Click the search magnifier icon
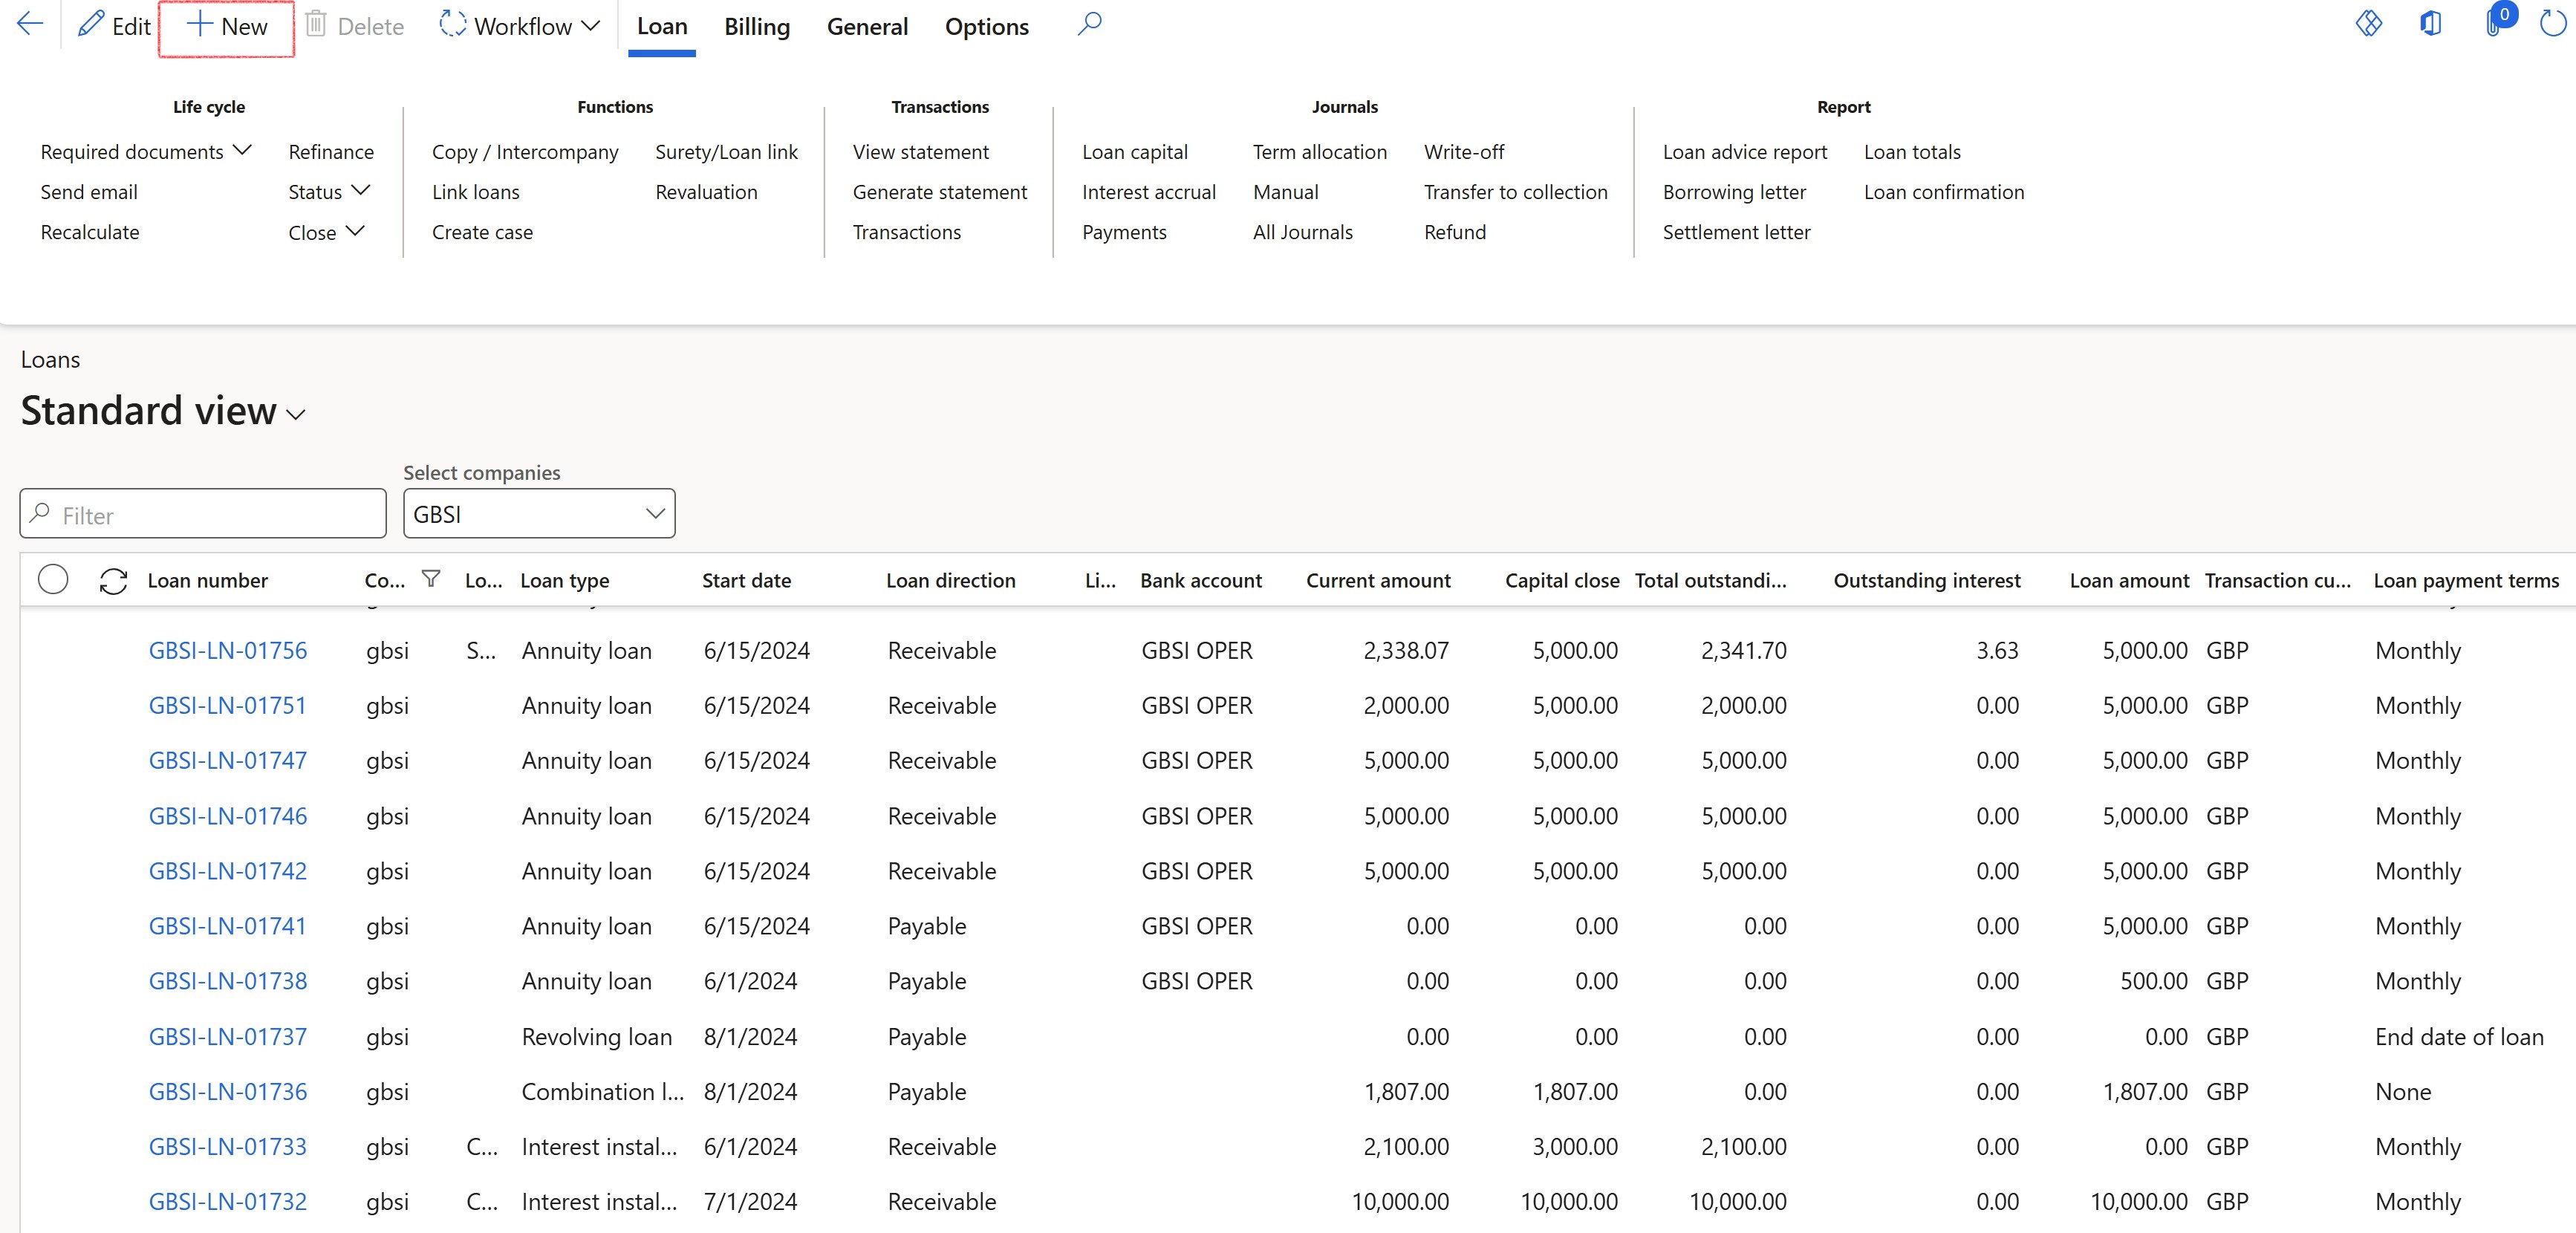 pos(1090,24)
